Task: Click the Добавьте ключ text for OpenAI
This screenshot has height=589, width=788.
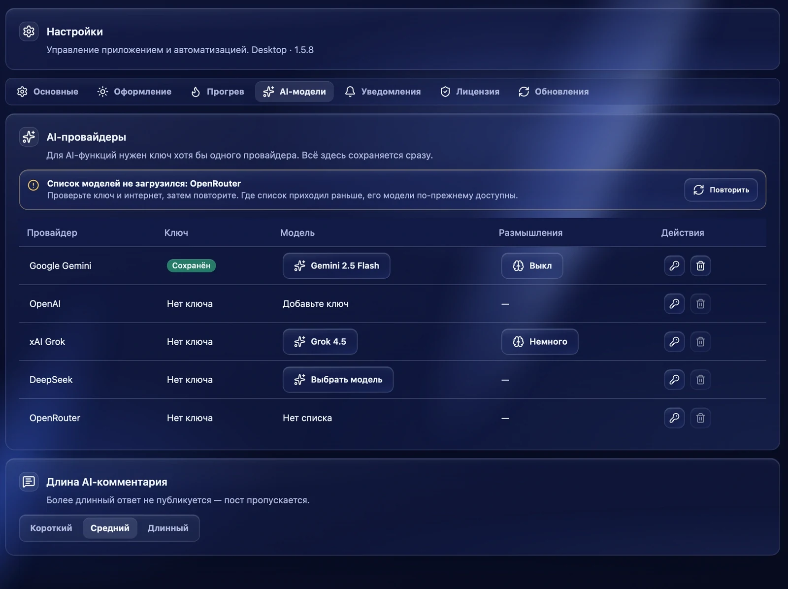Action: coord(316,304)
